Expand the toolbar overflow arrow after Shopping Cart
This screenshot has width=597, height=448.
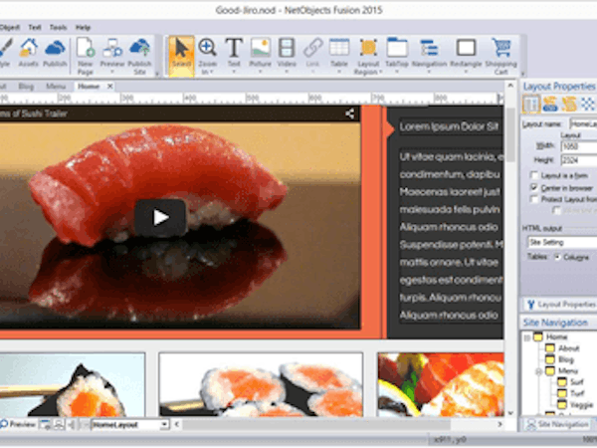522,74
